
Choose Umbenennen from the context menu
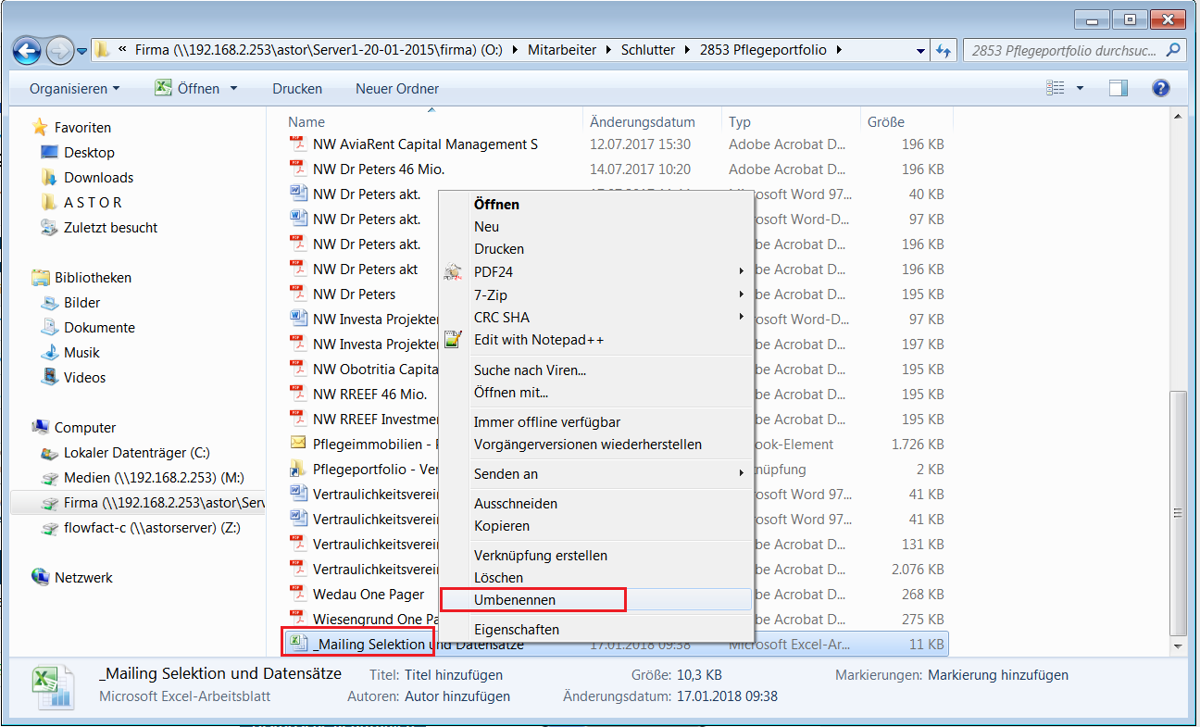point(515,600)
